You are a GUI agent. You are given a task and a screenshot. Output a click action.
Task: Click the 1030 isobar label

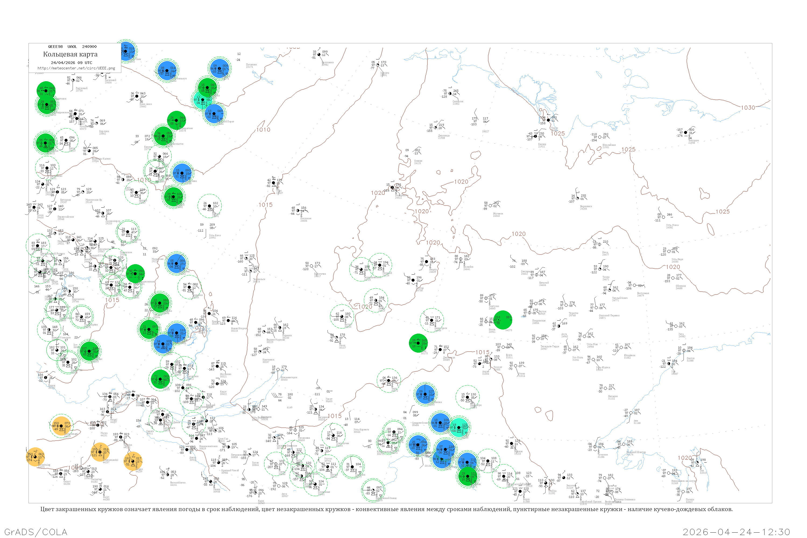click(x=748, y=108)
